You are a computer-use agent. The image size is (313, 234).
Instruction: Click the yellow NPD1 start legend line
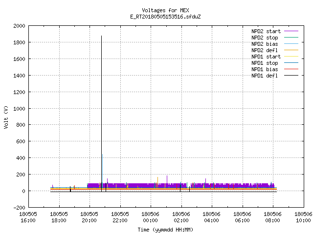291,57
